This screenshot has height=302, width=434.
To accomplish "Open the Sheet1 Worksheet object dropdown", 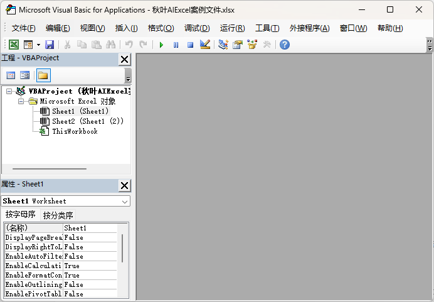I will click(125, 202).
